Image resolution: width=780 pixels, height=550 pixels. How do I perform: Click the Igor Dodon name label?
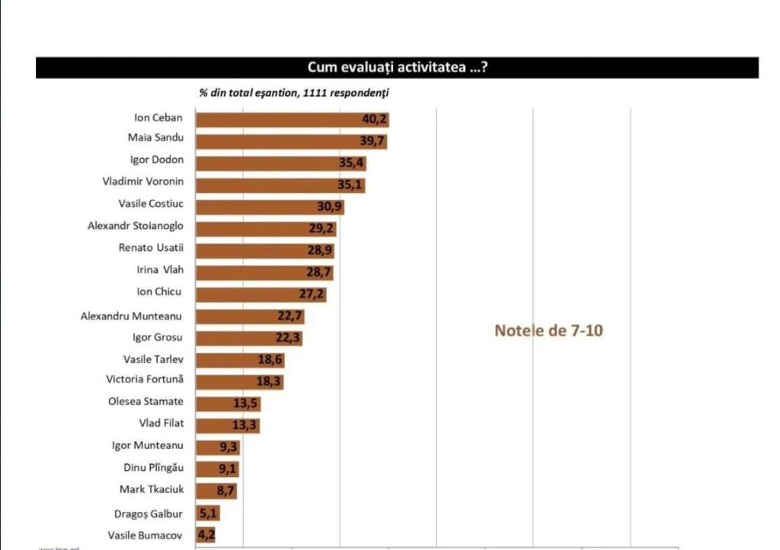pyautogui.click(x=156, y=161)
